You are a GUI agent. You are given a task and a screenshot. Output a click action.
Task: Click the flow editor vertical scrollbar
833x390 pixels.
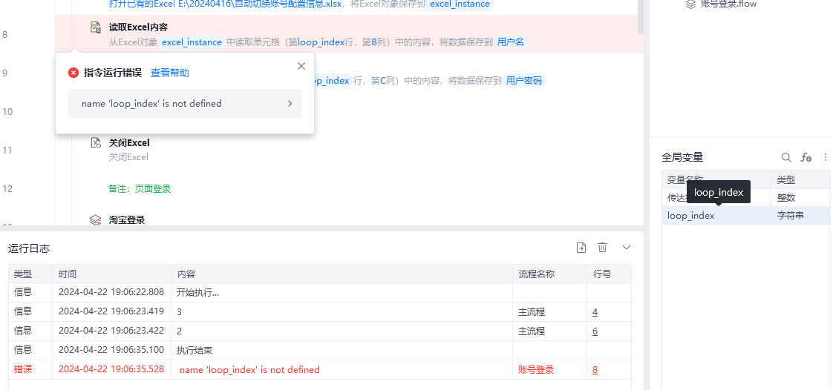pos(641,16)
